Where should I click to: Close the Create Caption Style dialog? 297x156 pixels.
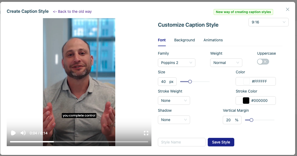[x=288, y=9]
